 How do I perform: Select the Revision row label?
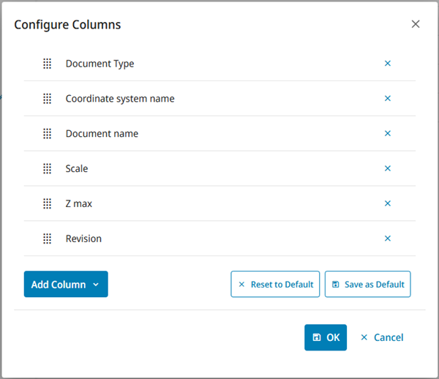(83, 239)
